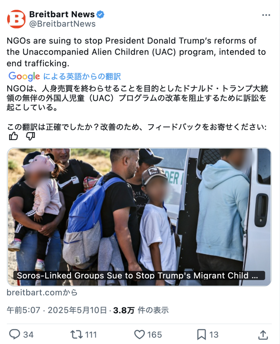Open the breitbart.com source link
Image resolution: width=280 pixels, height=344 pixels.
tap(42, 293)
